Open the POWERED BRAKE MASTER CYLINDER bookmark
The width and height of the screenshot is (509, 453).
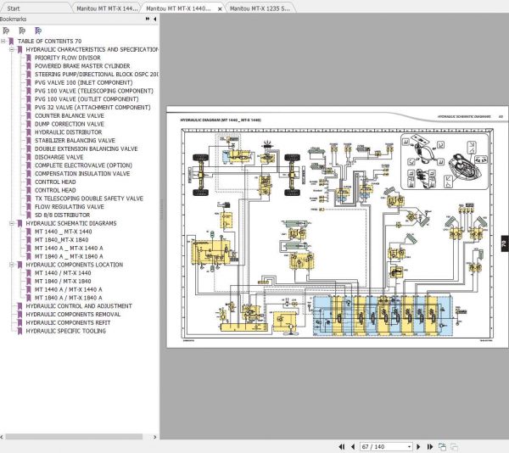click(x=82, y=66)
